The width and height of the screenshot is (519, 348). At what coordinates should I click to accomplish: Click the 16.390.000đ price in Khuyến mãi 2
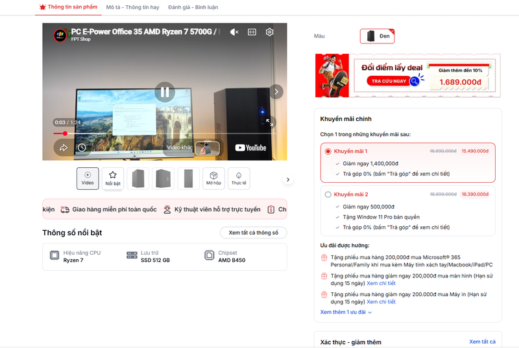tap(475, 194)
